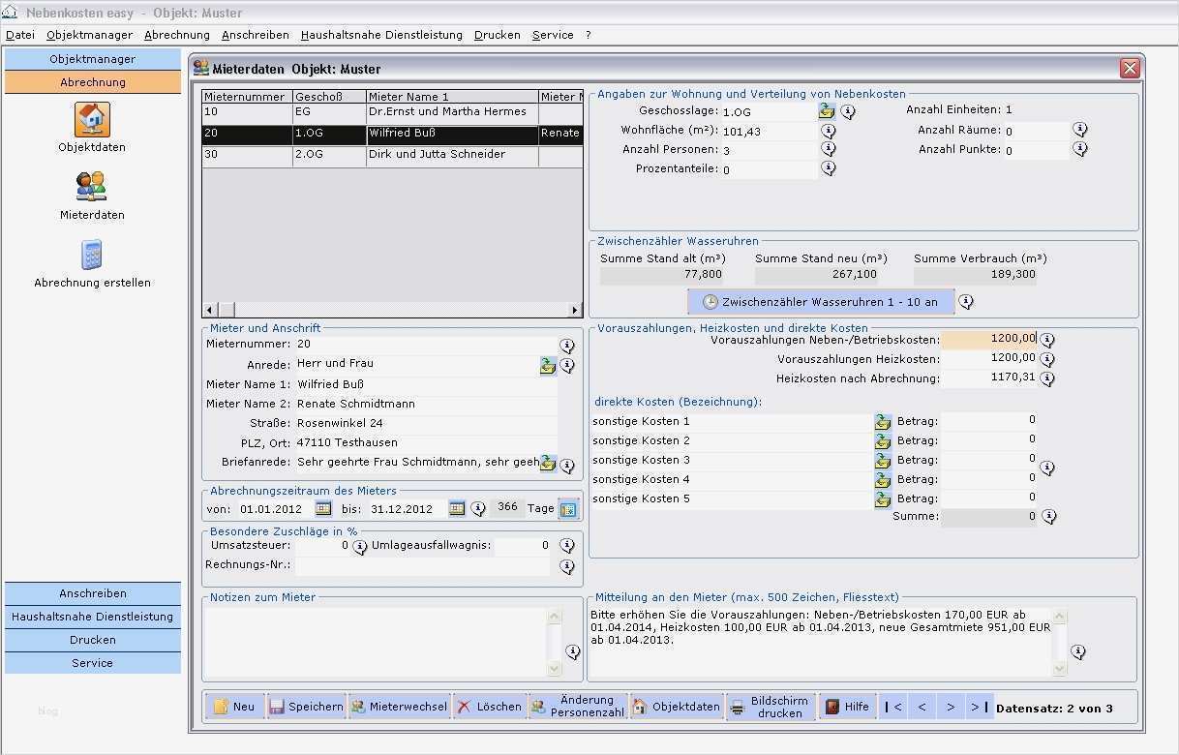Select tenant row Dirk und Jutta Schneider
Image resolution: width=1179 pixels, height=755 pixels.
[x=437, y=155]
